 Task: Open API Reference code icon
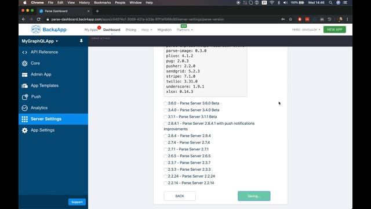pos(24,52)
